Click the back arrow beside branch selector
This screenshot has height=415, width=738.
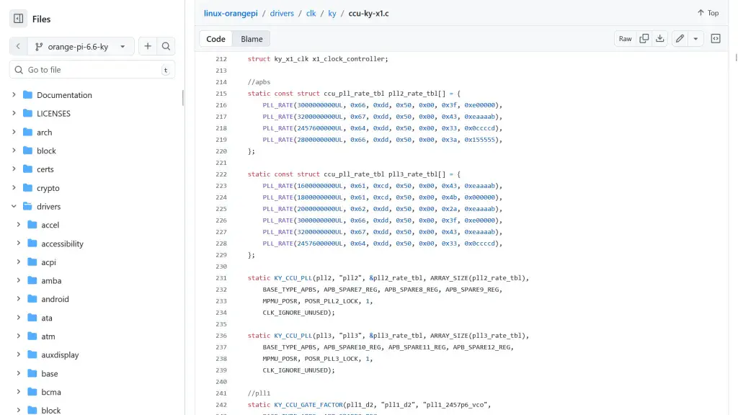click(x=18, y=46)
